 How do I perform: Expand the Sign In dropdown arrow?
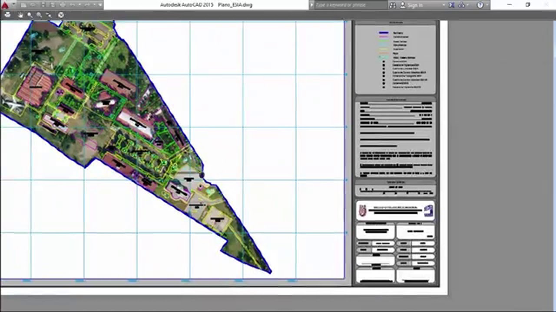pyautogui.click(x=444, y=5)
